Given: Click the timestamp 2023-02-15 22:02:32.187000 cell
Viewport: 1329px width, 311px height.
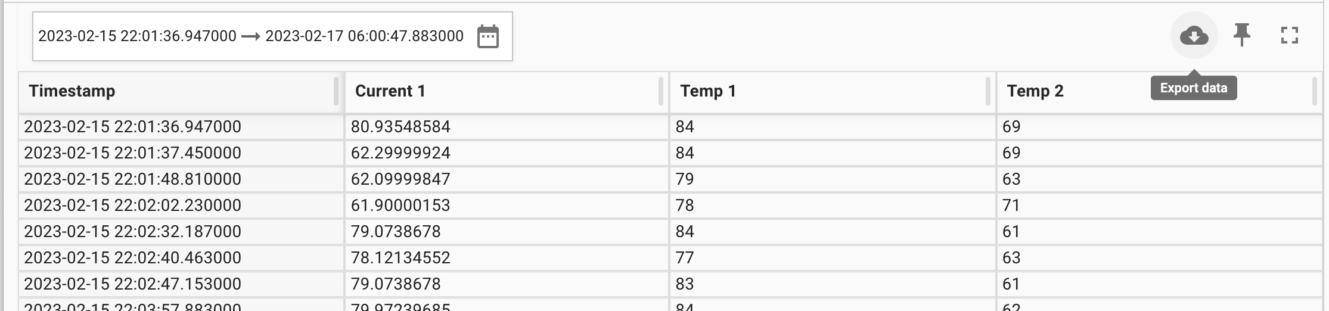Looking at the screenshot, I should (x=181, y=231).
